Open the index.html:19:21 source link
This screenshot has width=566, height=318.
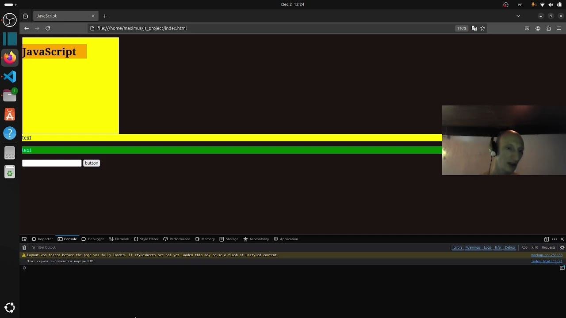click(x=547, y=261)
